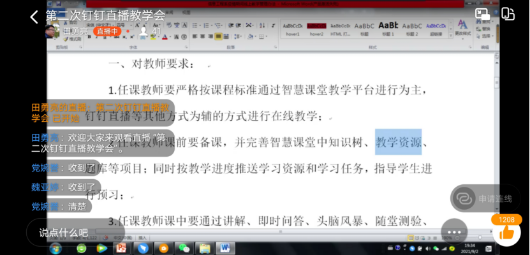Open host 田勇亮's avatar profile
Image resolution: width=530 pixels, height=255 pixels.
[52, 31]
